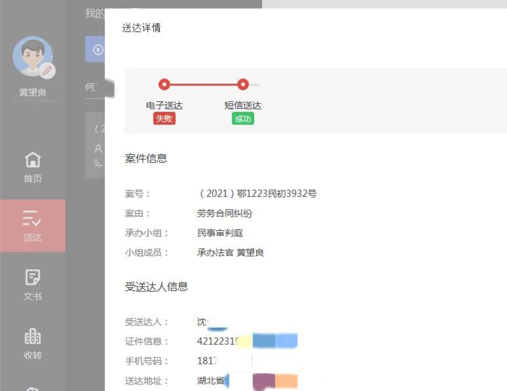Click the user avatar picture

pos(33,56)
